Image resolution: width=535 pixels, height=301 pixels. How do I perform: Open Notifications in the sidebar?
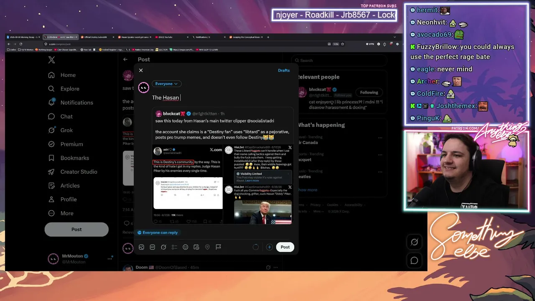[x=71, y=102]
